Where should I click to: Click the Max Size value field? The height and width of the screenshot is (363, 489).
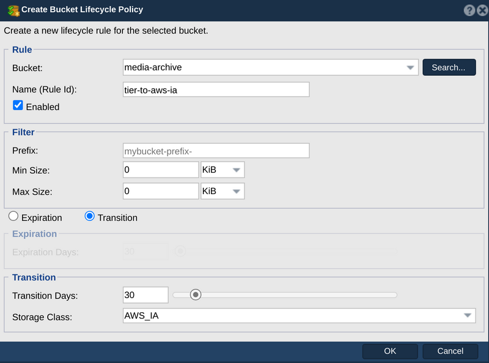pyautogui.click(x=161, y=191)
